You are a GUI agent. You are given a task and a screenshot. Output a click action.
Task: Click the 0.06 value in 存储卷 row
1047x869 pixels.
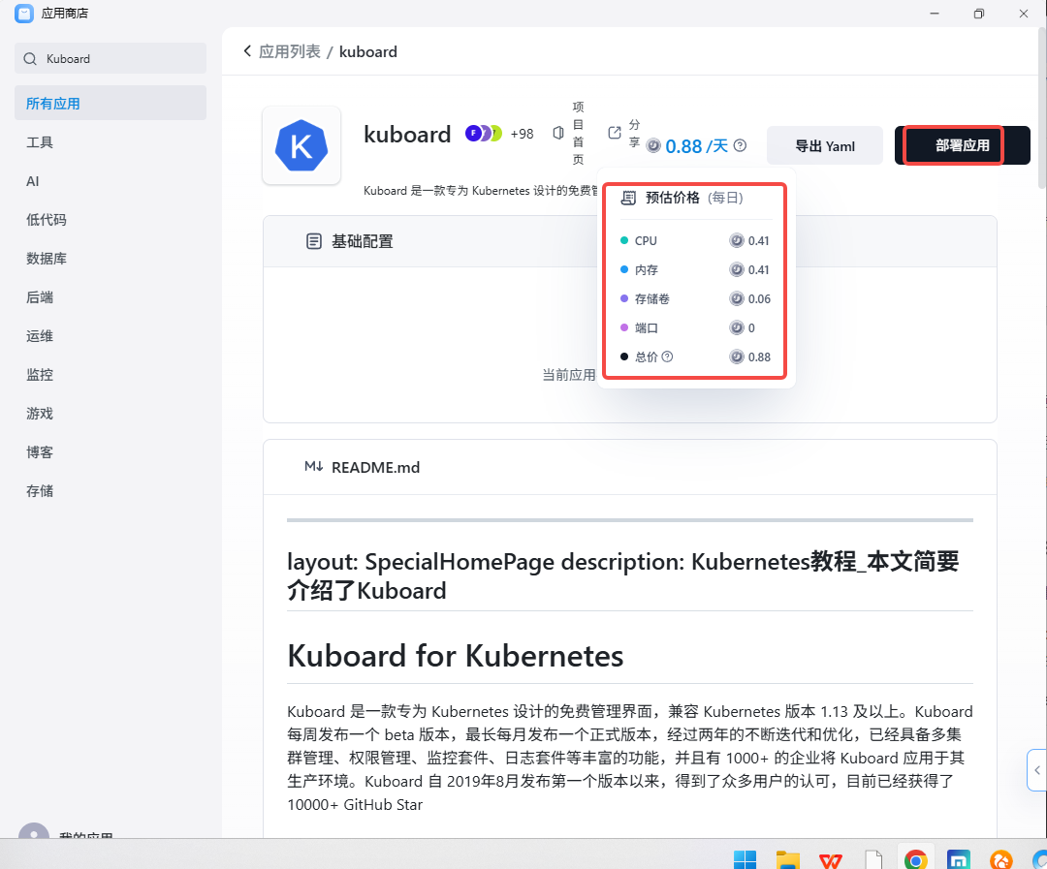[x=759, y=298]
